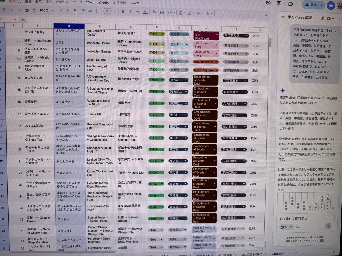Decrease font size with minus button
Image resolution: width=342 pixels, height=256 pixels.
click(x=100, y=11)
